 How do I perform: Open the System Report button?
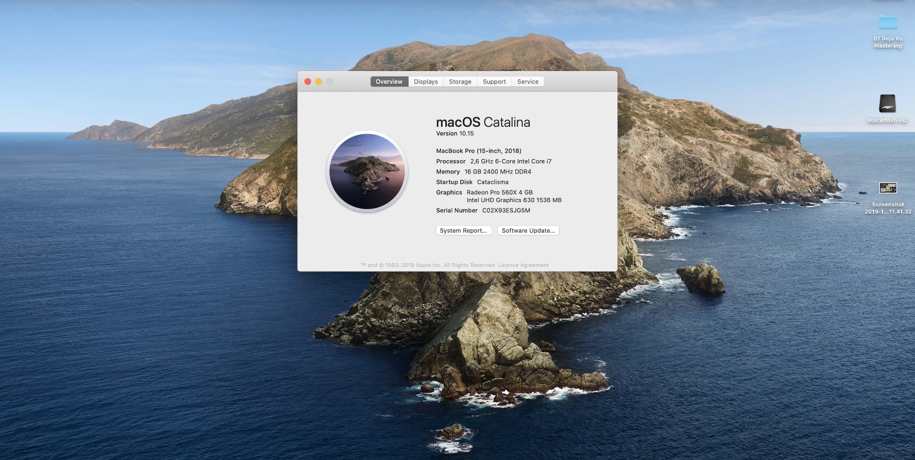pos(463,231)
